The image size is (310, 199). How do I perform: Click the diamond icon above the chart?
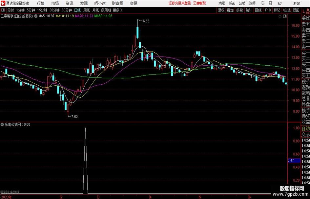(280, 16)
